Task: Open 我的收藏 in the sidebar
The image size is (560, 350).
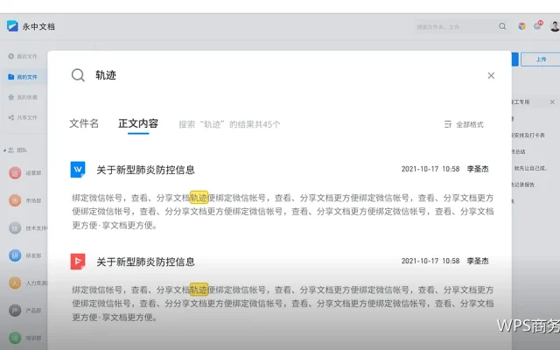Action: 23,97
